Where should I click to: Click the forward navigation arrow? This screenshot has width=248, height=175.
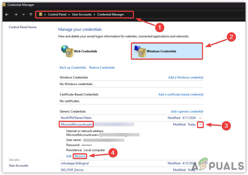coord(16,14)
